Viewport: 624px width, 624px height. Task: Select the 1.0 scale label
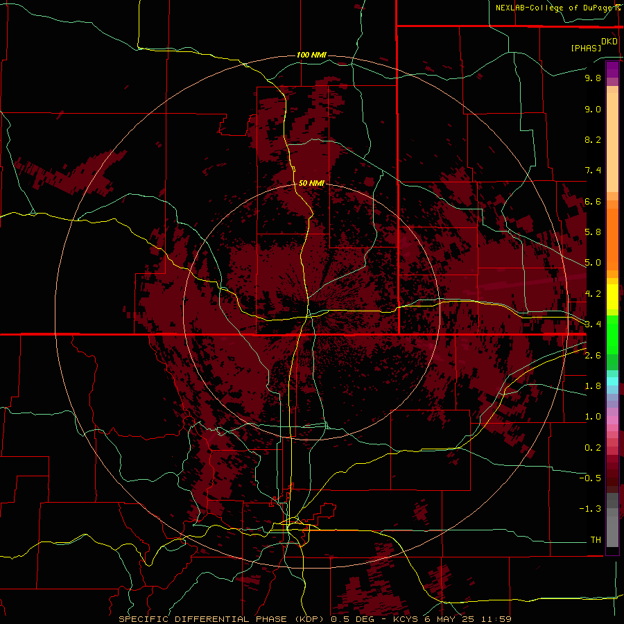(x=593, y=417)
